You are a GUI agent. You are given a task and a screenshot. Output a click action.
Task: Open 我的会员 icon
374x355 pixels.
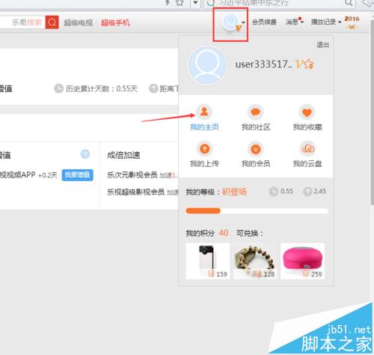(256, 149)
